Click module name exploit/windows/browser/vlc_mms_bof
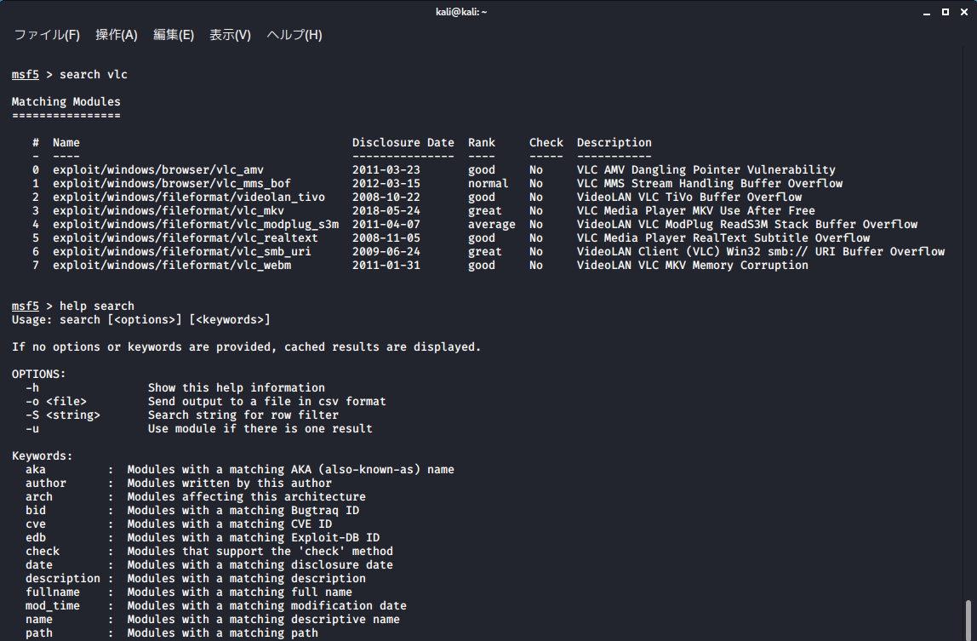The height and width of the screenshot is (641, 977). tap(172, 183)
